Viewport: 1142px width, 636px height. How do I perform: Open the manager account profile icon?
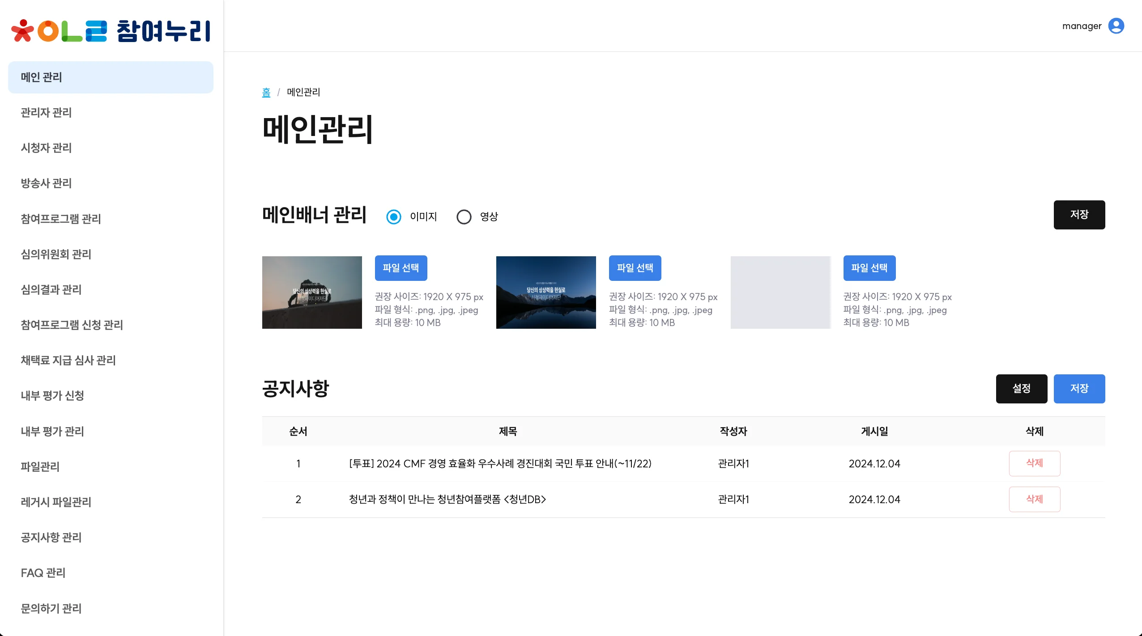1116,26
